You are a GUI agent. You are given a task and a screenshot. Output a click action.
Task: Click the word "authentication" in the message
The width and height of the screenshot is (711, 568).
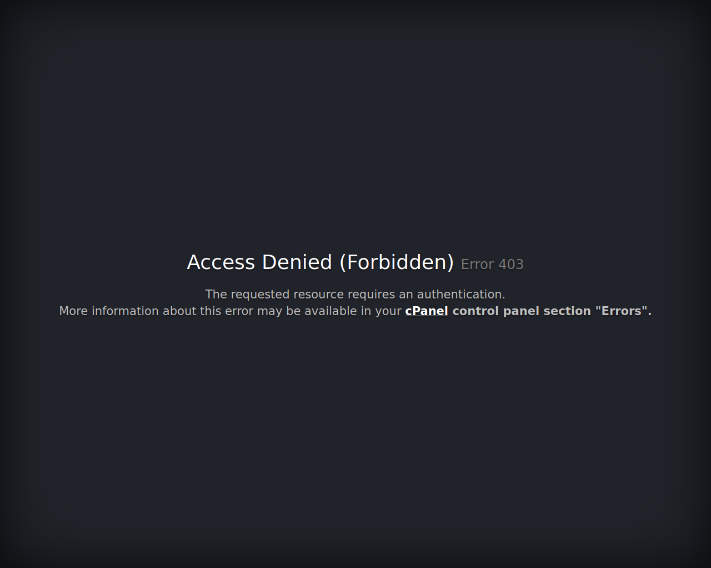tap(461, 295)
